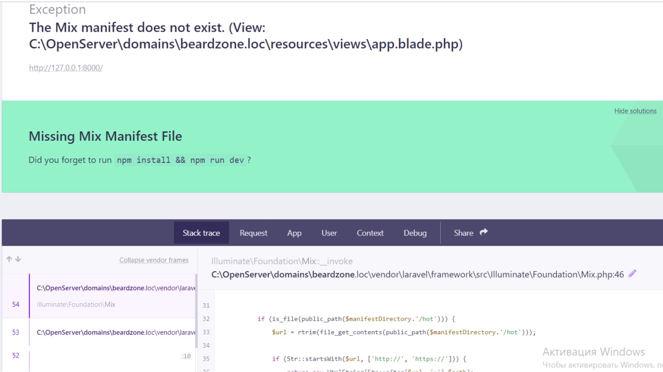
Task: Show the User tab
Action: click(x=329, y=233)
